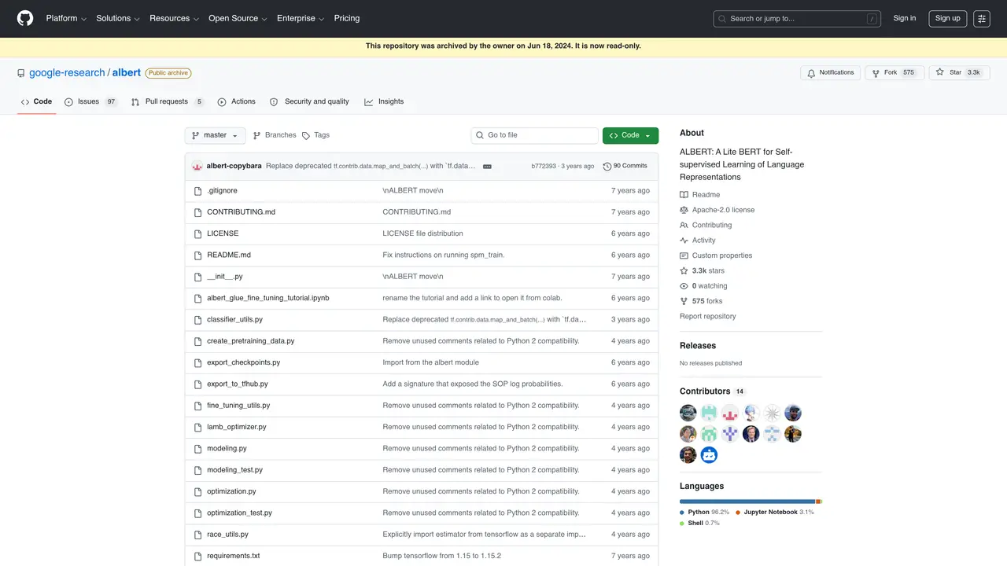Open the master branch selector
The image size is (1007, 566).
216,135
